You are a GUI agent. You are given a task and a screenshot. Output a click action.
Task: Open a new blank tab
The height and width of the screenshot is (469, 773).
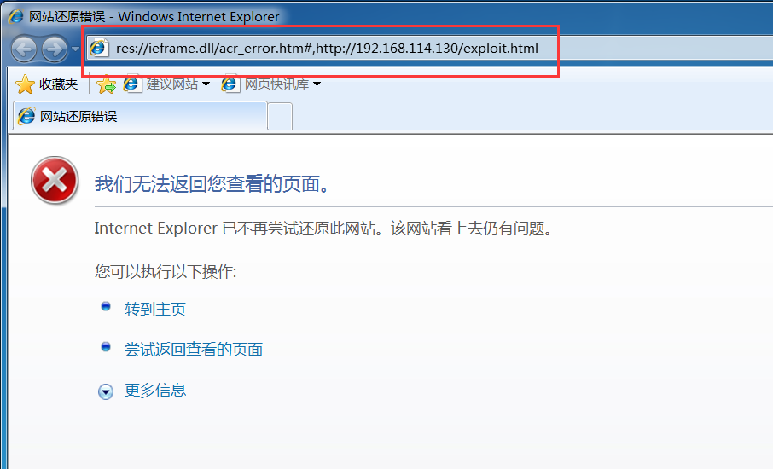pyautogui.click(x=280, y=117)
